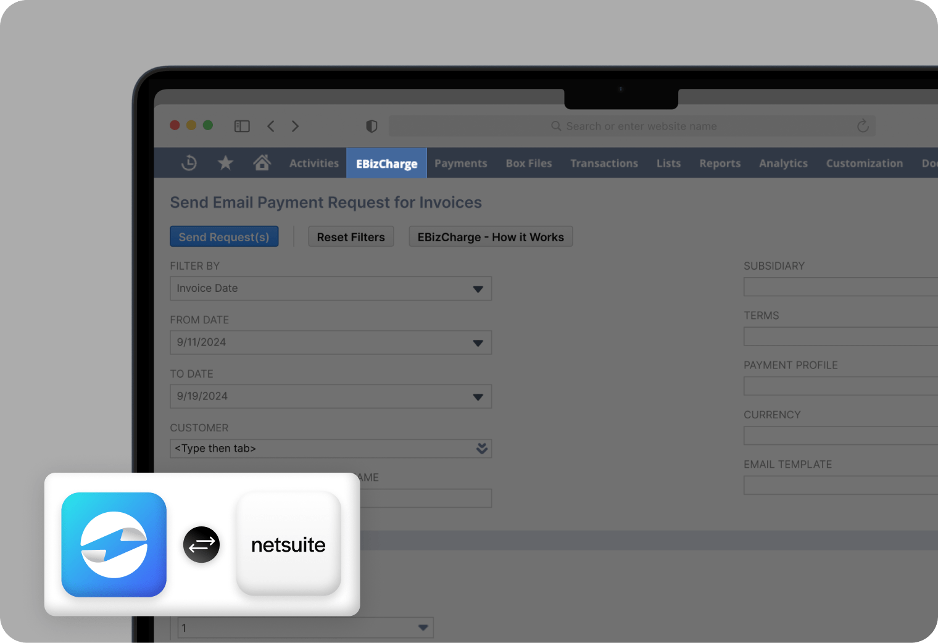Switch to the Payments tab
The height and width of the screenshot is (643, 938).
click(460, 163)
